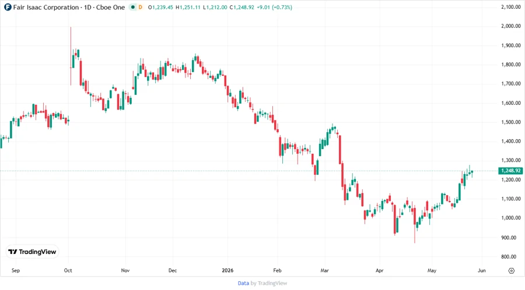Click the 1,000.00 price axis label

coord(511,218)
